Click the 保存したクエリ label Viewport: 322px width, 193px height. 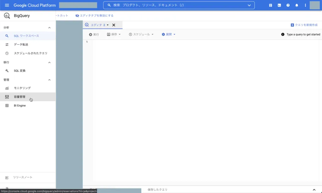pos(158,190)
